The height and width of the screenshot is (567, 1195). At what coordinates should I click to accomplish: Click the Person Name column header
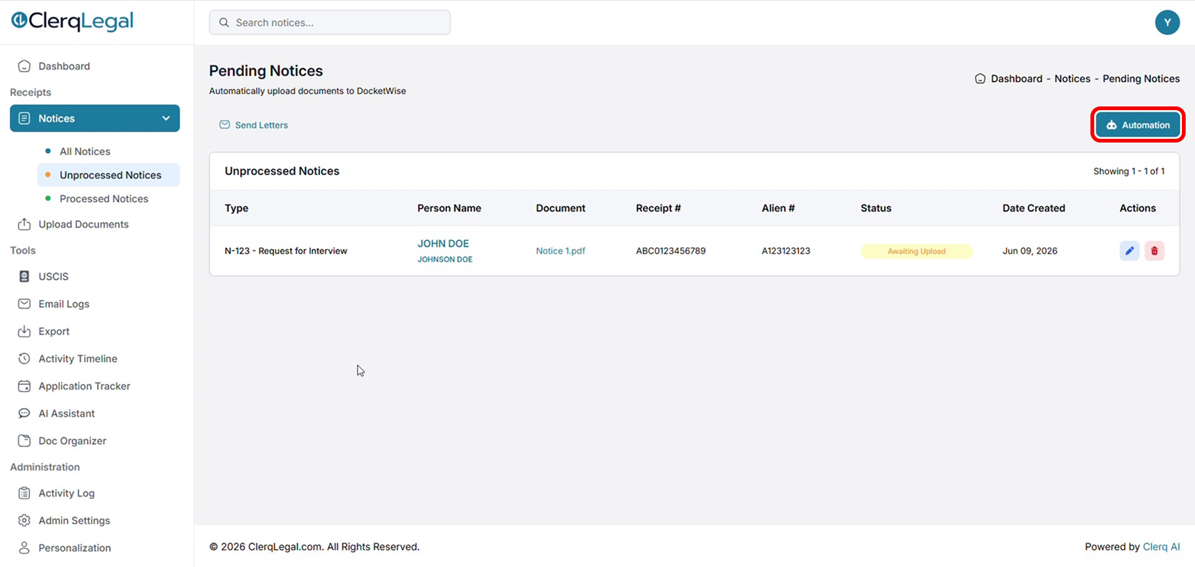(449, 208)
